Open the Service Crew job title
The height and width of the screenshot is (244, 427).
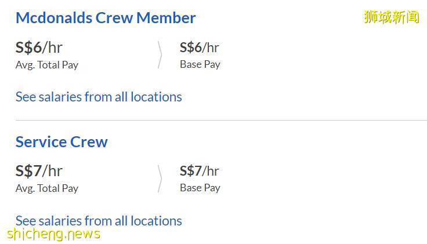pos(61,142)
